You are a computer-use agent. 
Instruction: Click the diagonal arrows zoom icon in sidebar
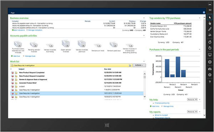(210, 29)
